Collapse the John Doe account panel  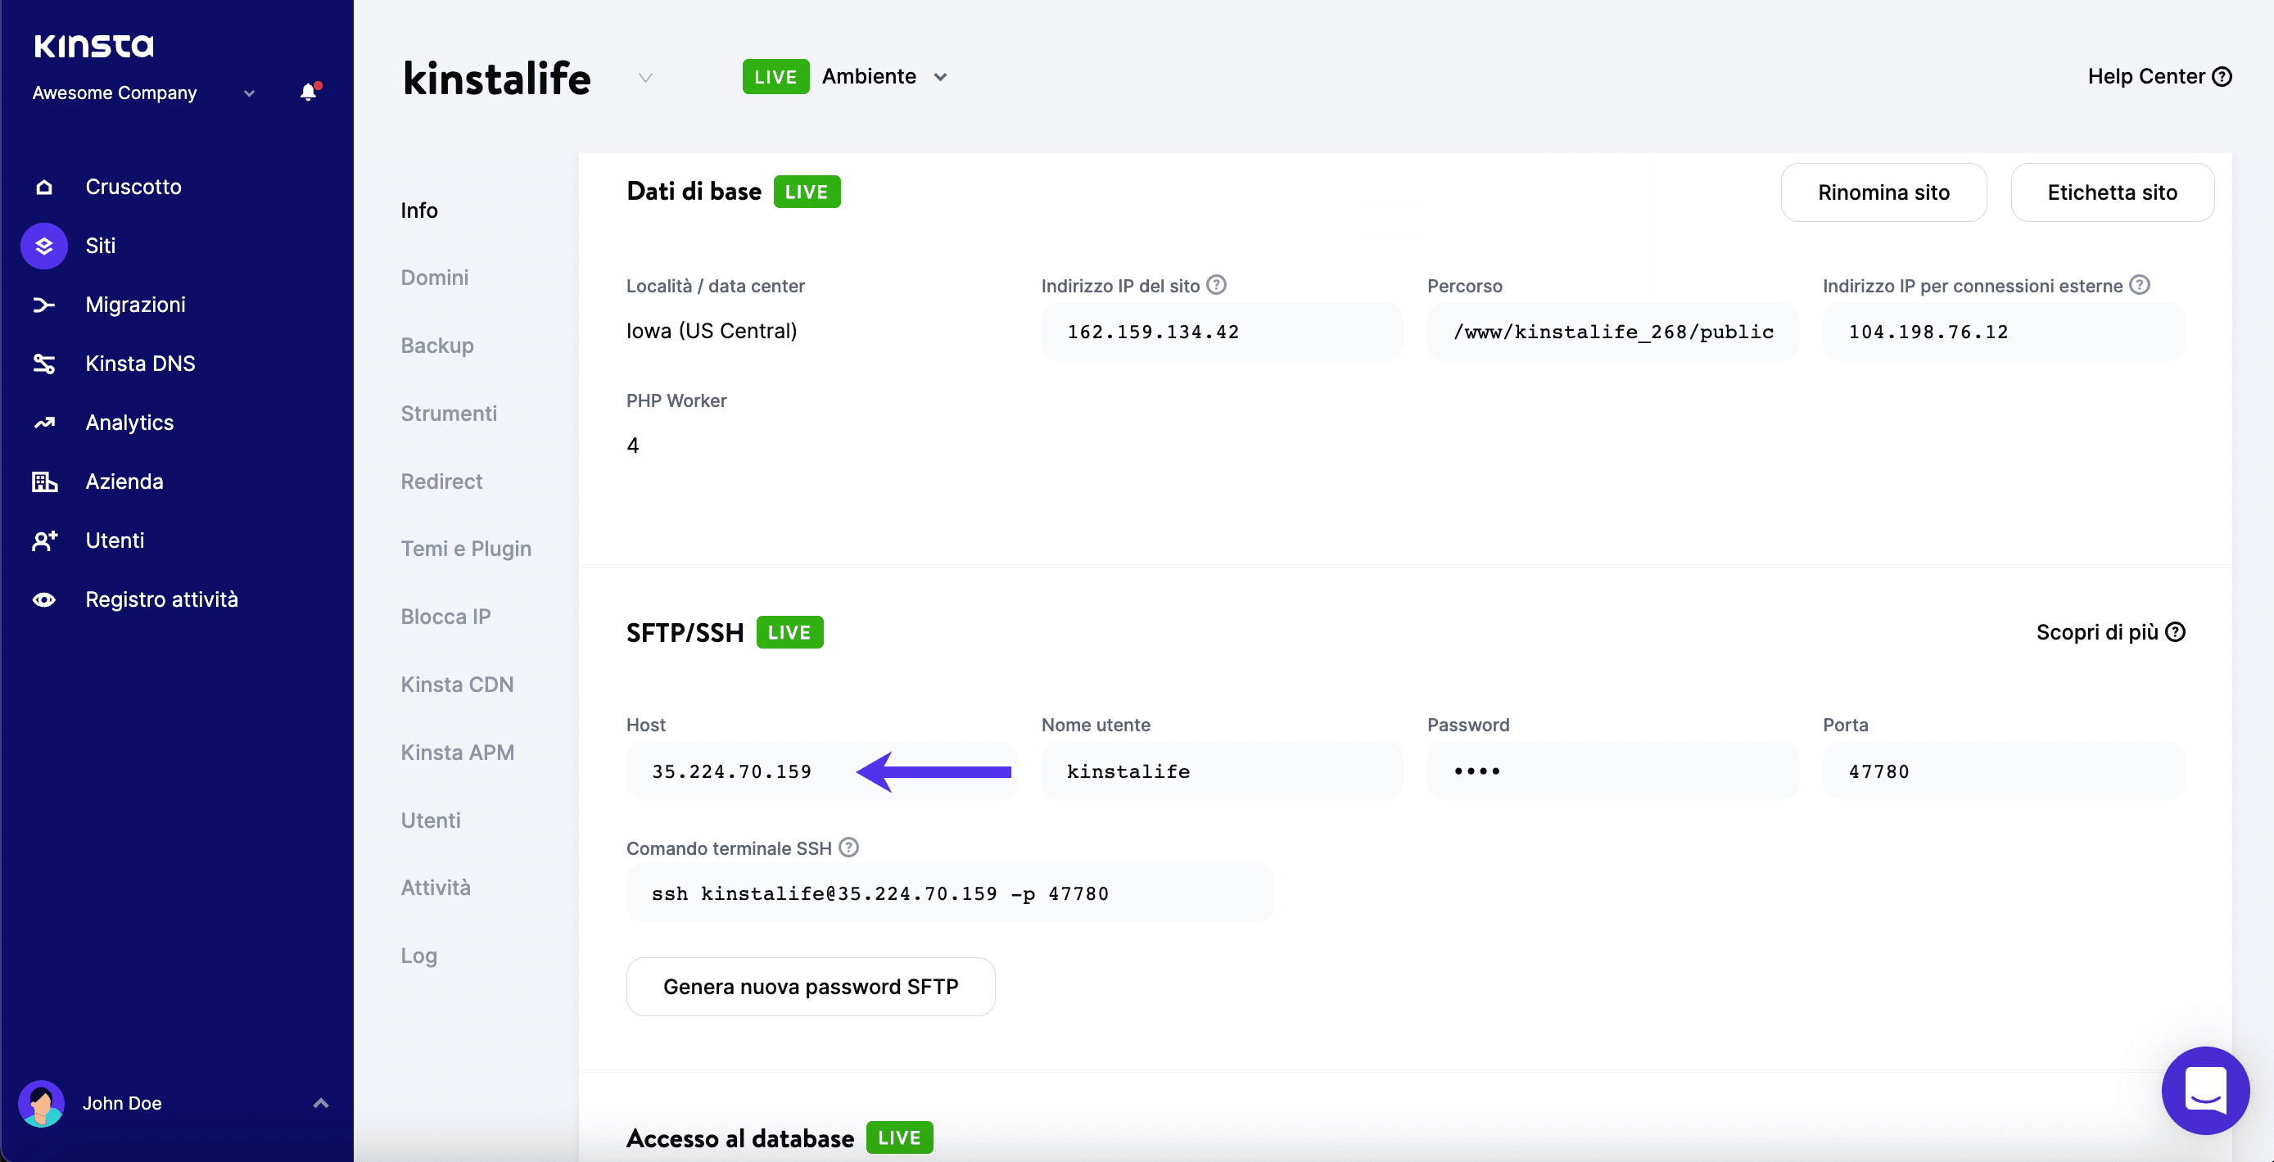point(320,1103)
